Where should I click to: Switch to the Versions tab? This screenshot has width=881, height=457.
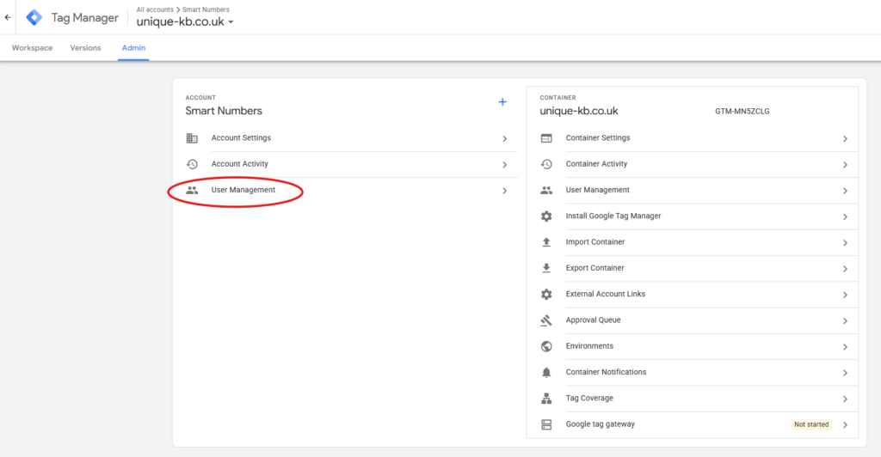pyautogui.click(x=85, y=48)
